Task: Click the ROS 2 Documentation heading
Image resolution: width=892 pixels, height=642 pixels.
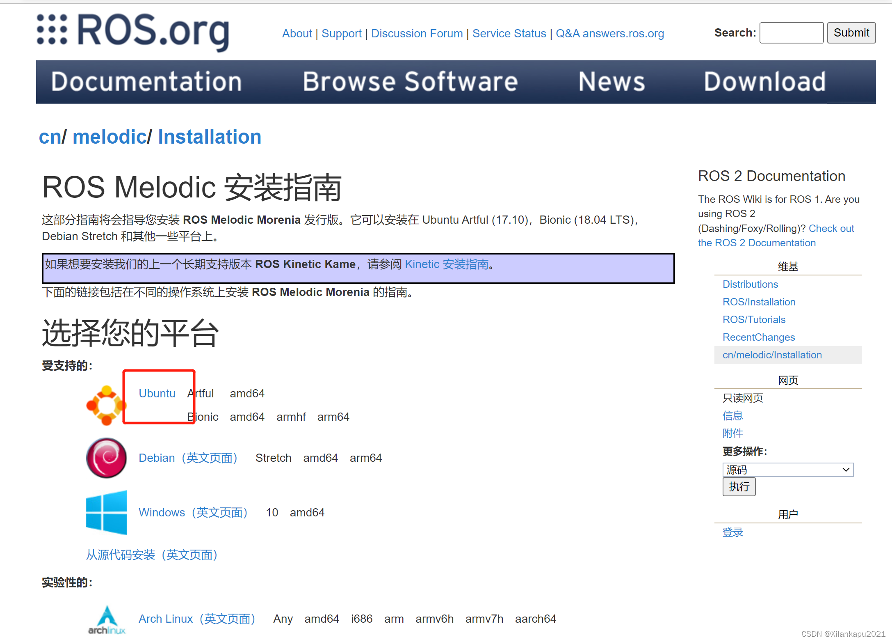Action: point(771,176)
